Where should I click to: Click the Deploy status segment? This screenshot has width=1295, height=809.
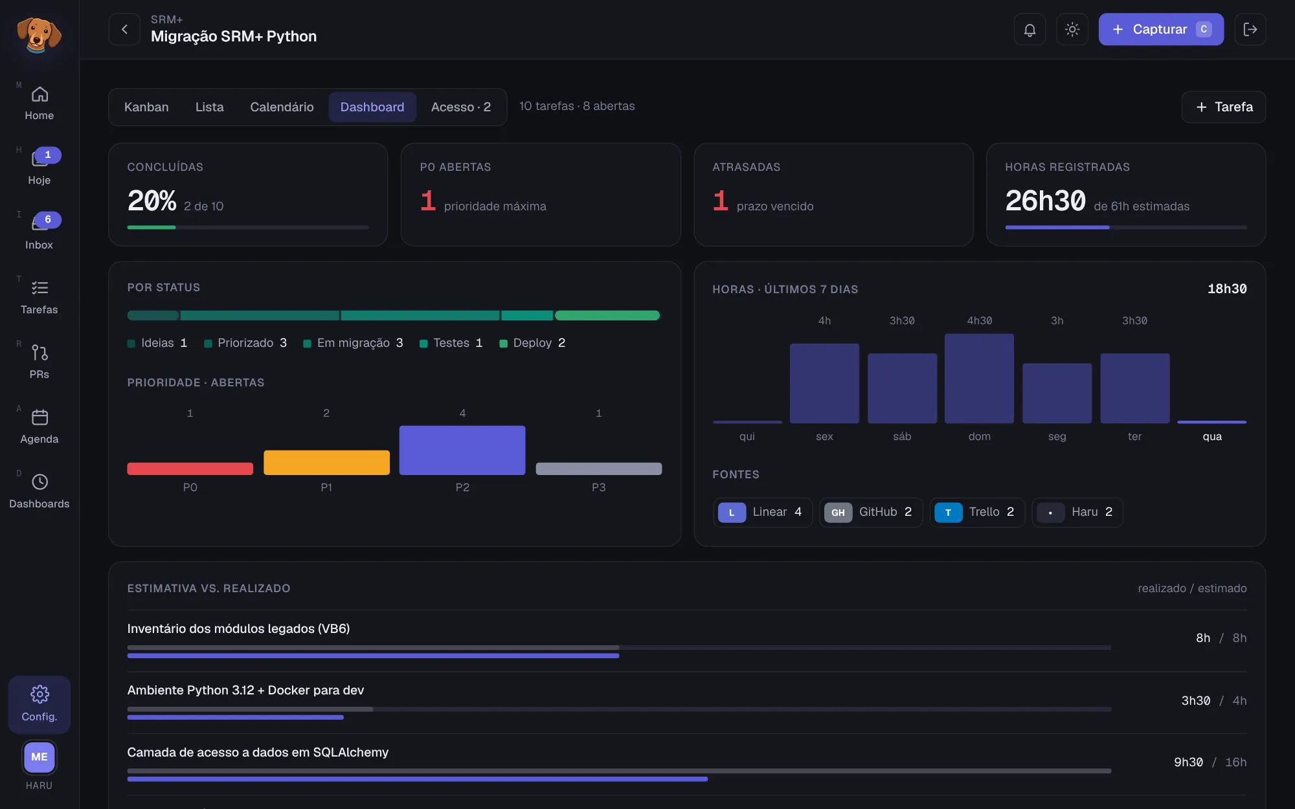[607, 315]
